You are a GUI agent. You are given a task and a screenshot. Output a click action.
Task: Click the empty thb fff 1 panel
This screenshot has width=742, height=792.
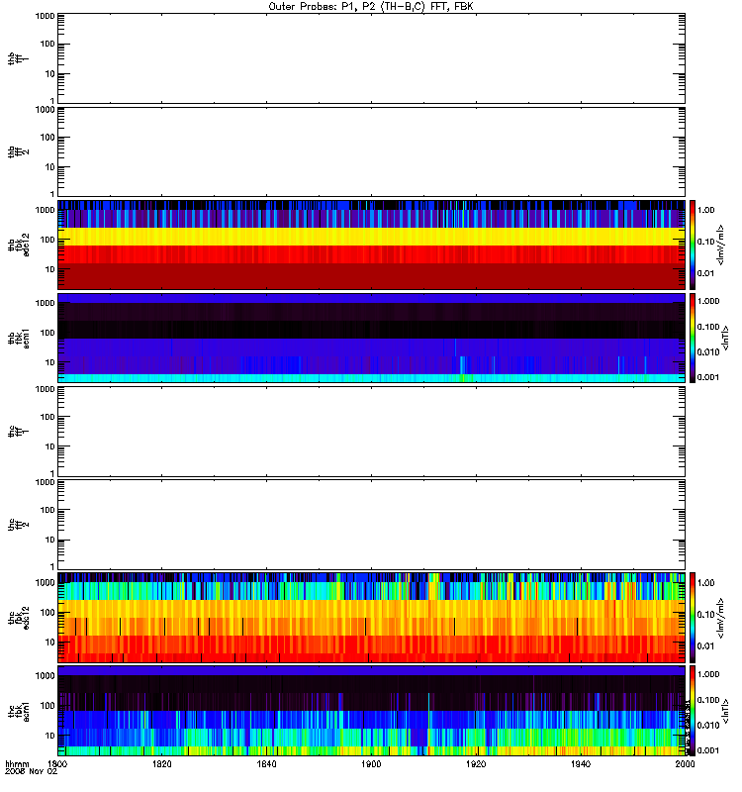point(371,58)
